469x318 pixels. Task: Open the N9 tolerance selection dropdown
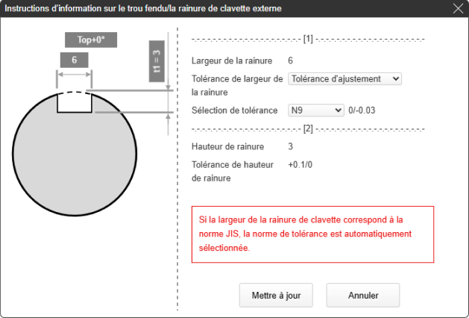(315, 110)
